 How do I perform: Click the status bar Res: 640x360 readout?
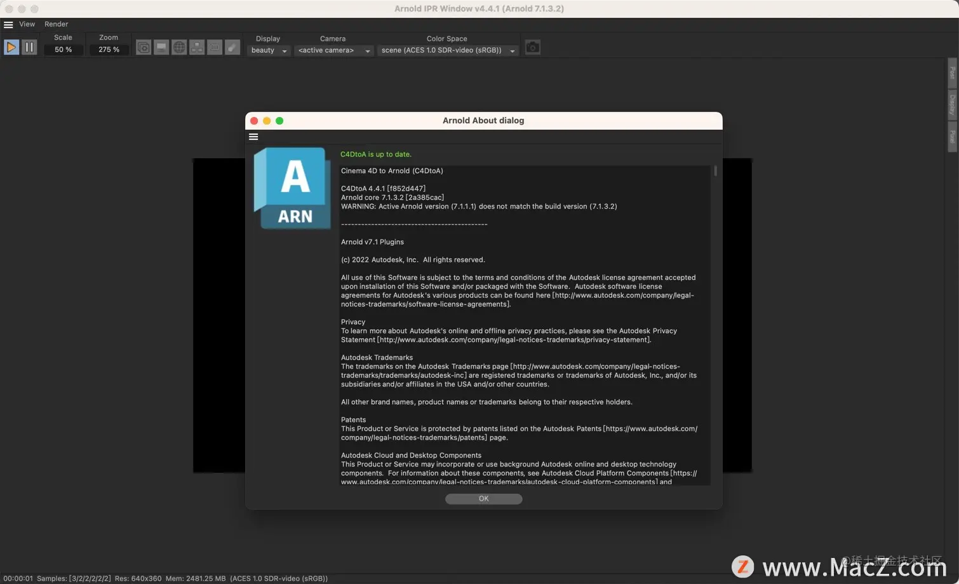tap(138, 578)
